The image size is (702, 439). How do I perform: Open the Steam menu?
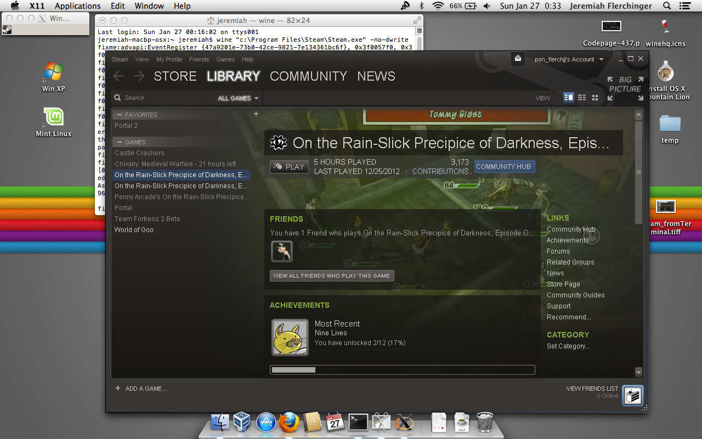[120, 59]
